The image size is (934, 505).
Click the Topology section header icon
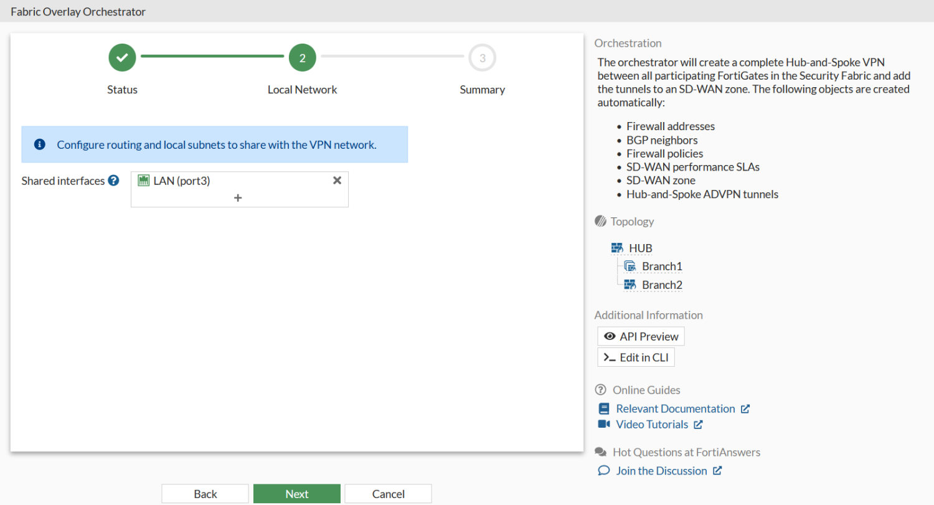tap(601, 221)
